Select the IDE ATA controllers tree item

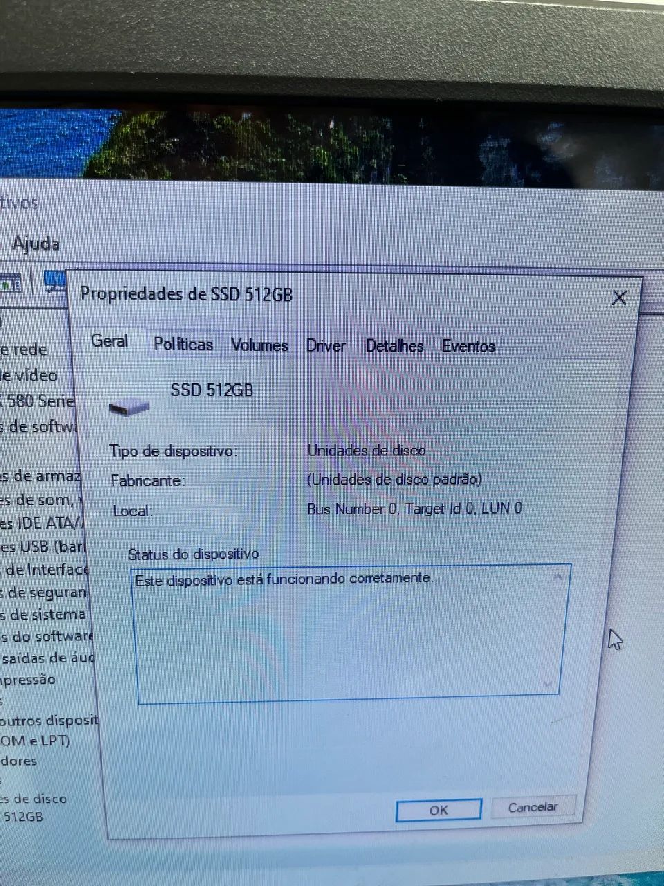(40, 523)
